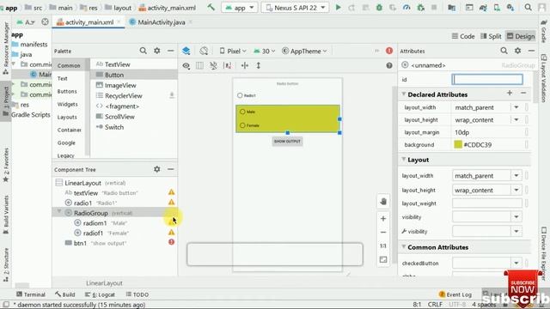This screenshot has width=550, height=309.
Task: Toggle View Options eye icon
Action: 186,65
